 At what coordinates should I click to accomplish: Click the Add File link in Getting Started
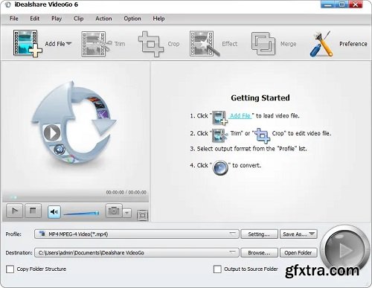pos(240,116)
